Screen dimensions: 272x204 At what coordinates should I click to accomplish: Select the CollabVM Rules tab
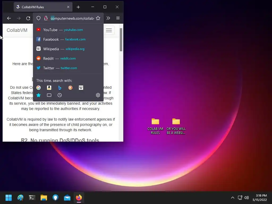43,7
